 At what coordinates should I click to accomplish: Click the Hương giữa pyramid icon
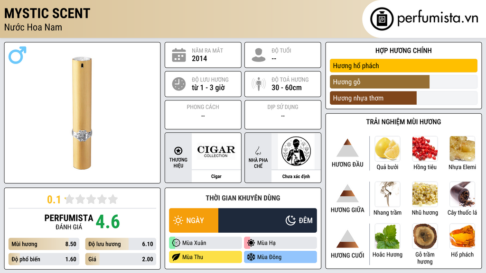pyautogui.click(x=347, y=193)
